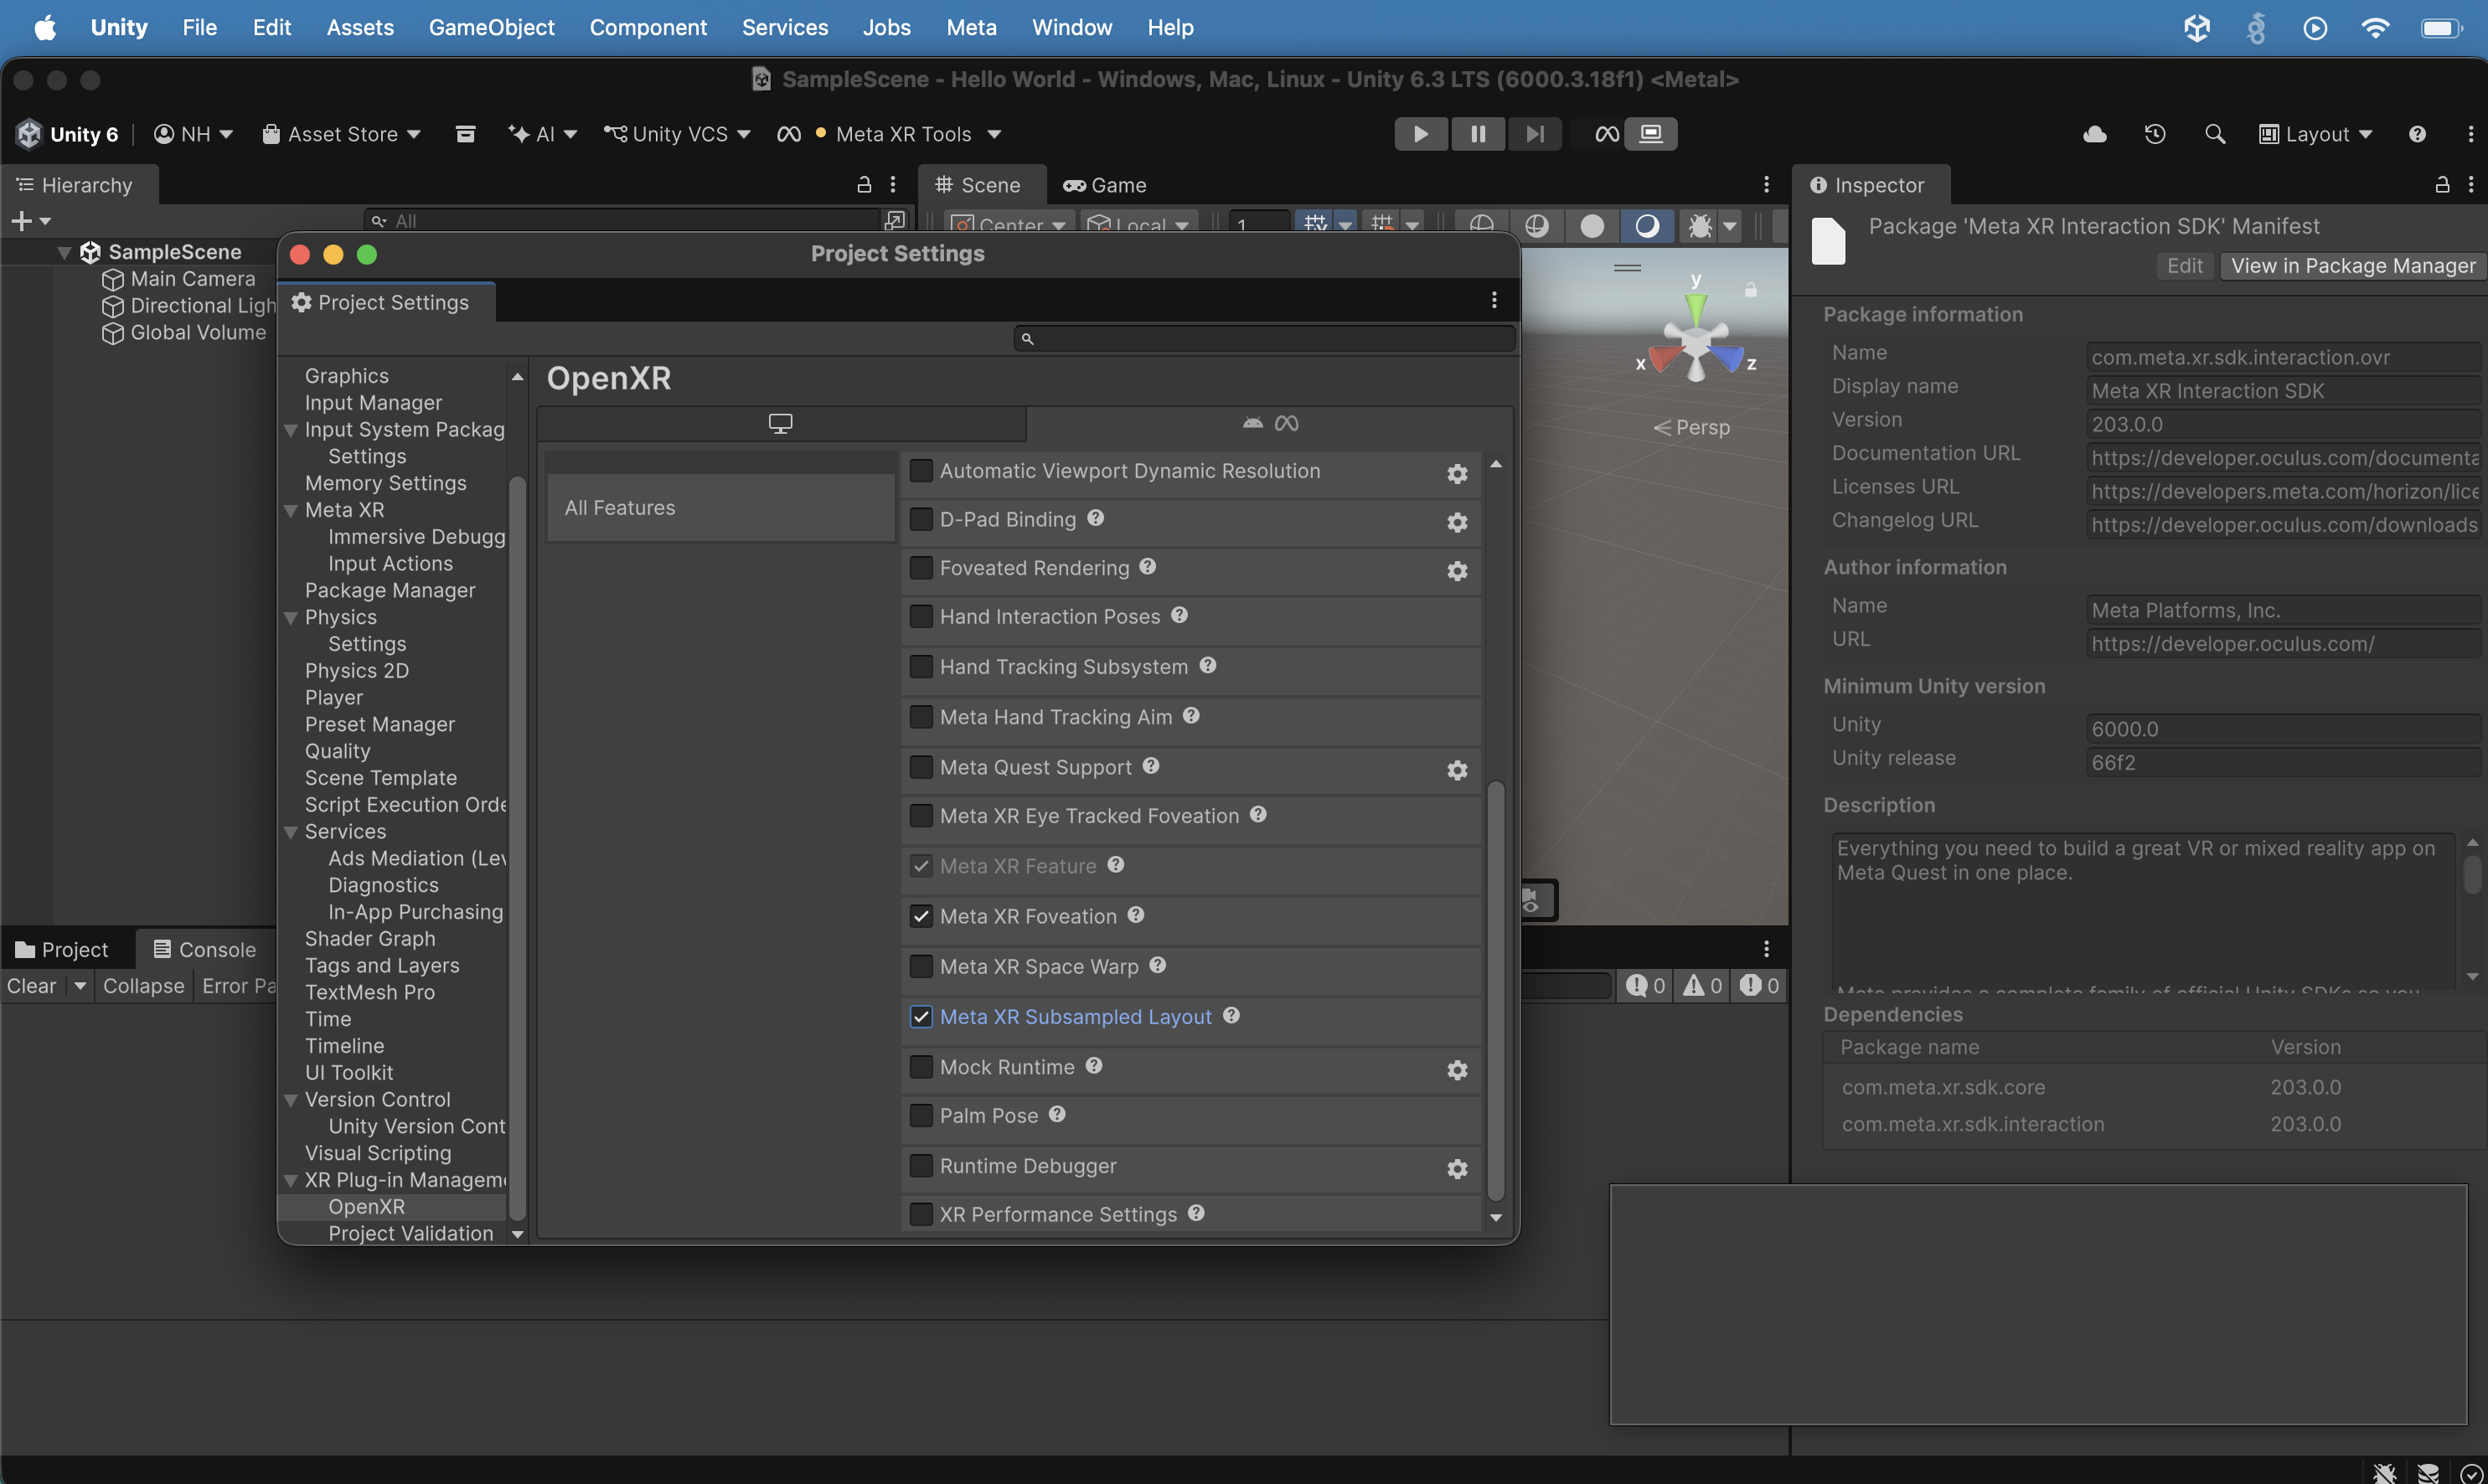Open Unity Cloud icon in toolbar

[2095, 134]
